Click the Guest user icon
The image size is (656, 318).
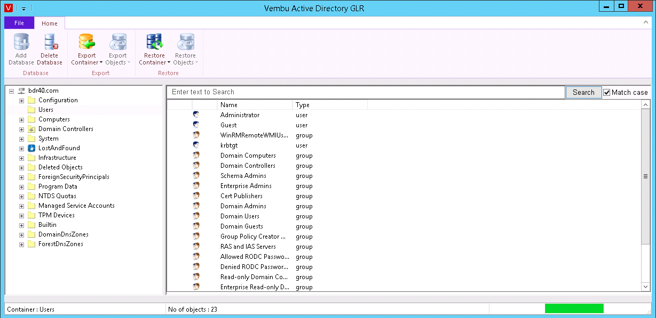[x=196, y=125]
